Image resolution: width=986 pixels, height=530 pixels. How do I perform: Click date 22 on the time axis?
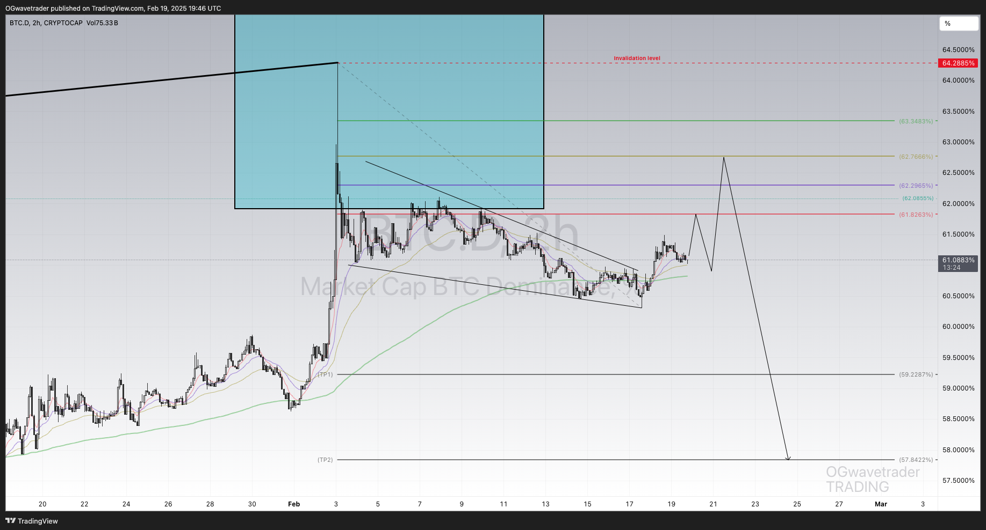point(84,504)
